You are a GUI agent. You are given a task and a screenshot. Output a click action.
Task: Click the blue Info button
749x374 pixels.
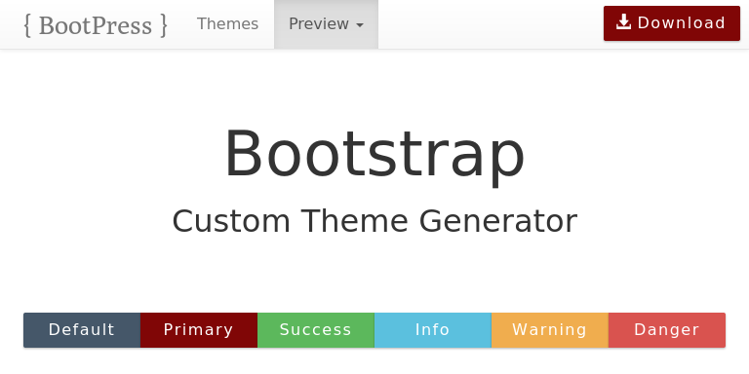[433, 330]
